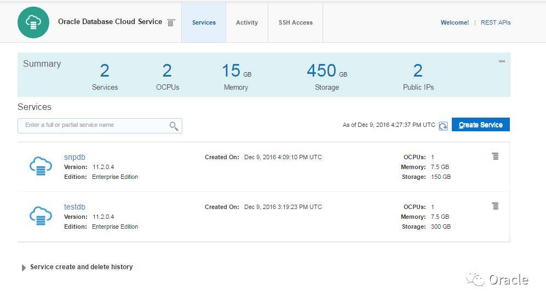546x302 pixels.
Task: Click the magnifier search icon
Action: coord(174,126)
